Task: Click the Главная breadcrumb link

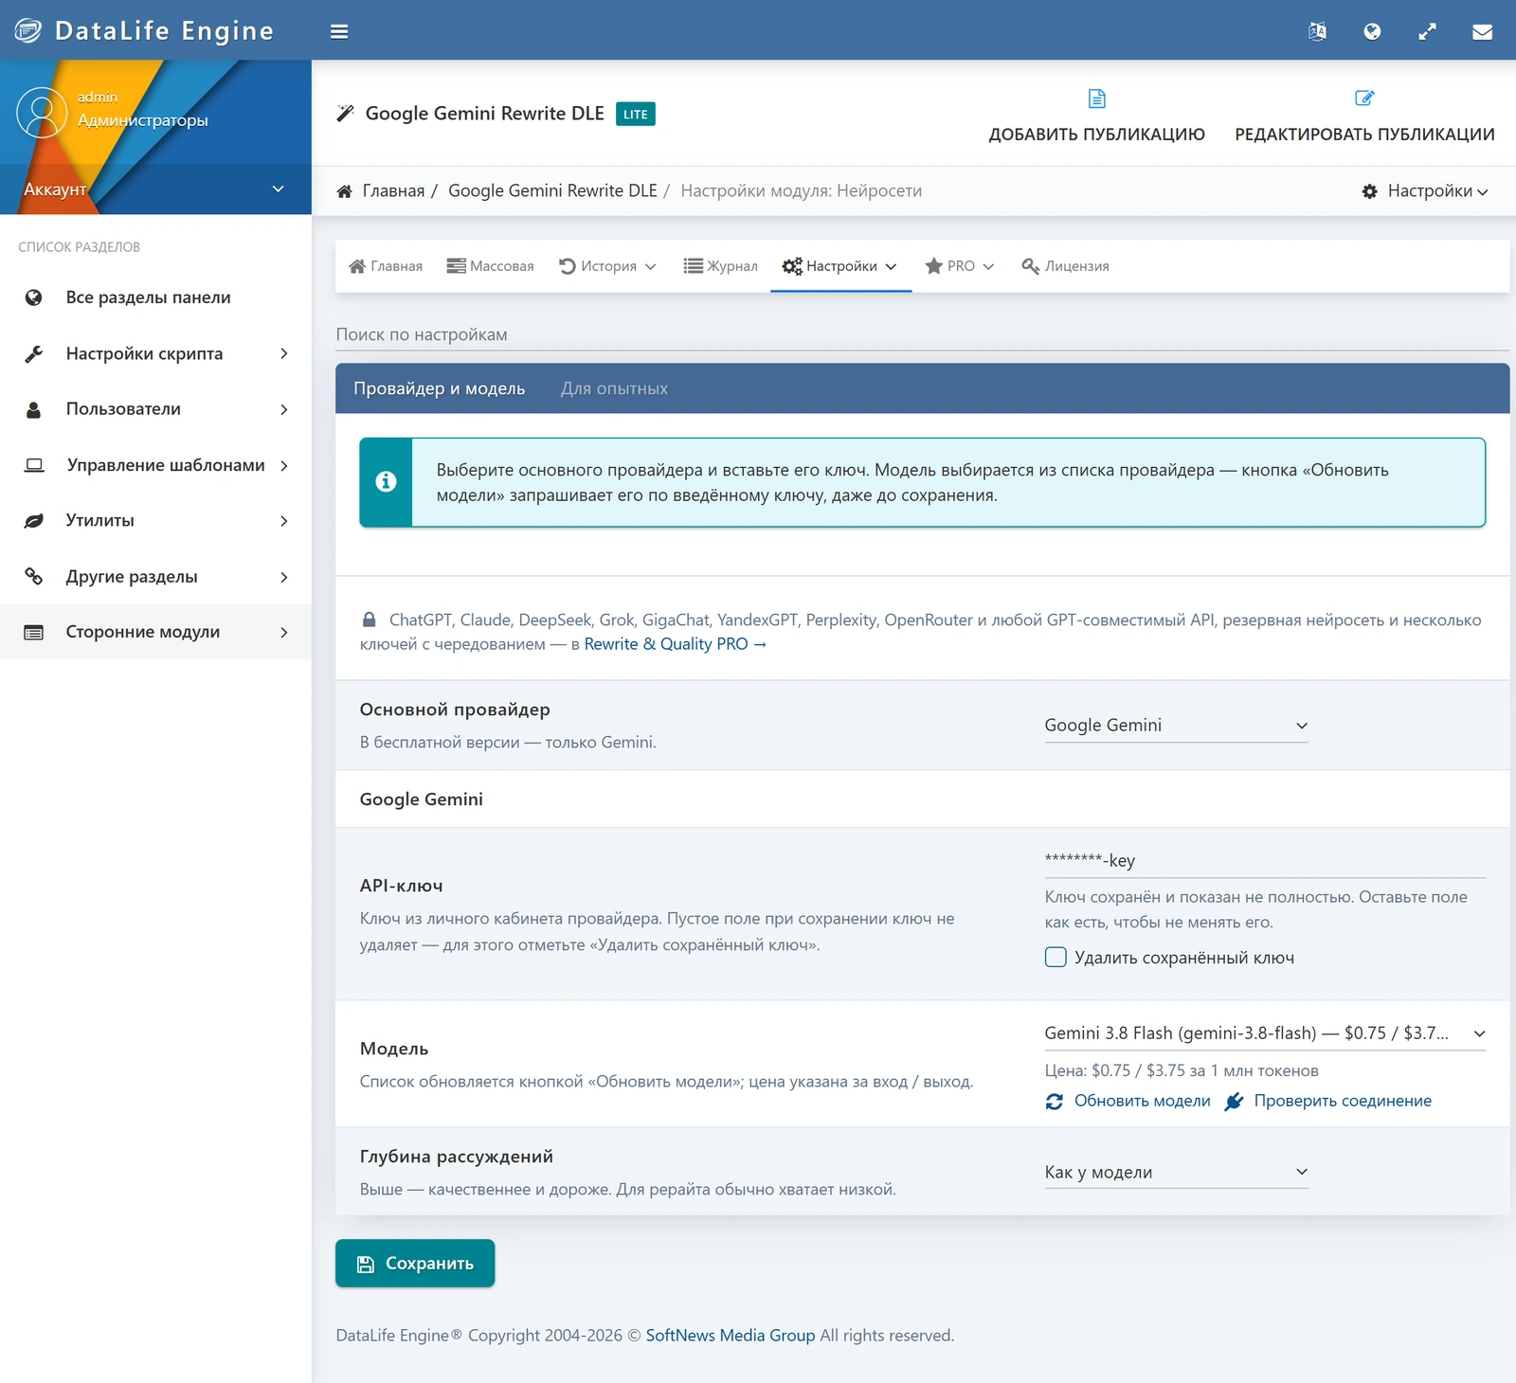Action: point(393,191)
